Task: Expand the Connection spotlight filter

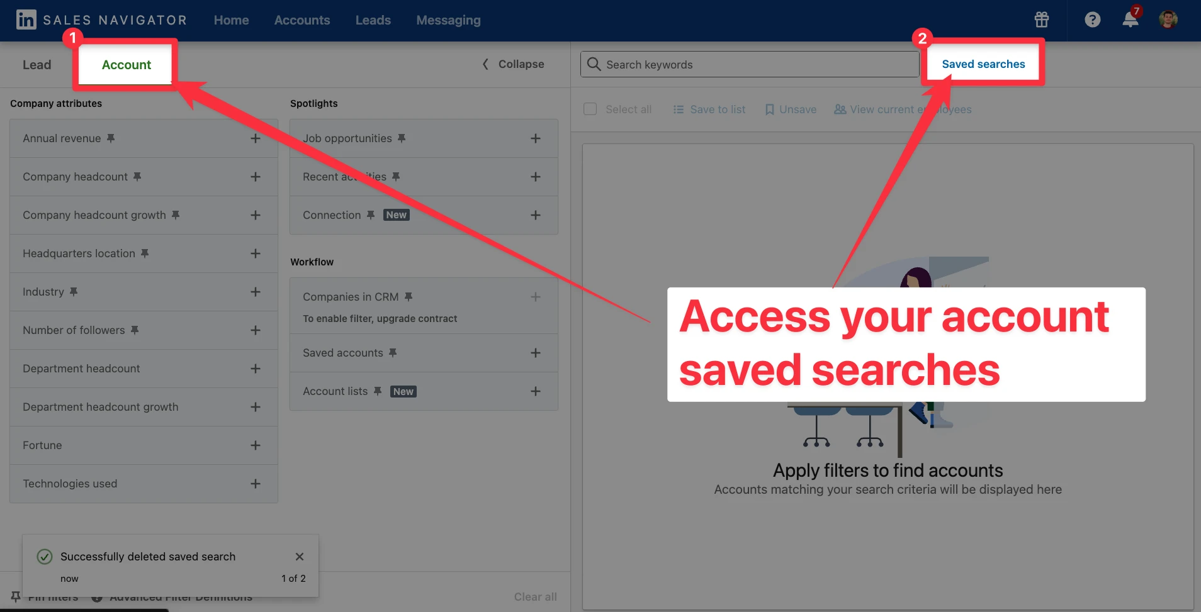Action: (535, 215)
